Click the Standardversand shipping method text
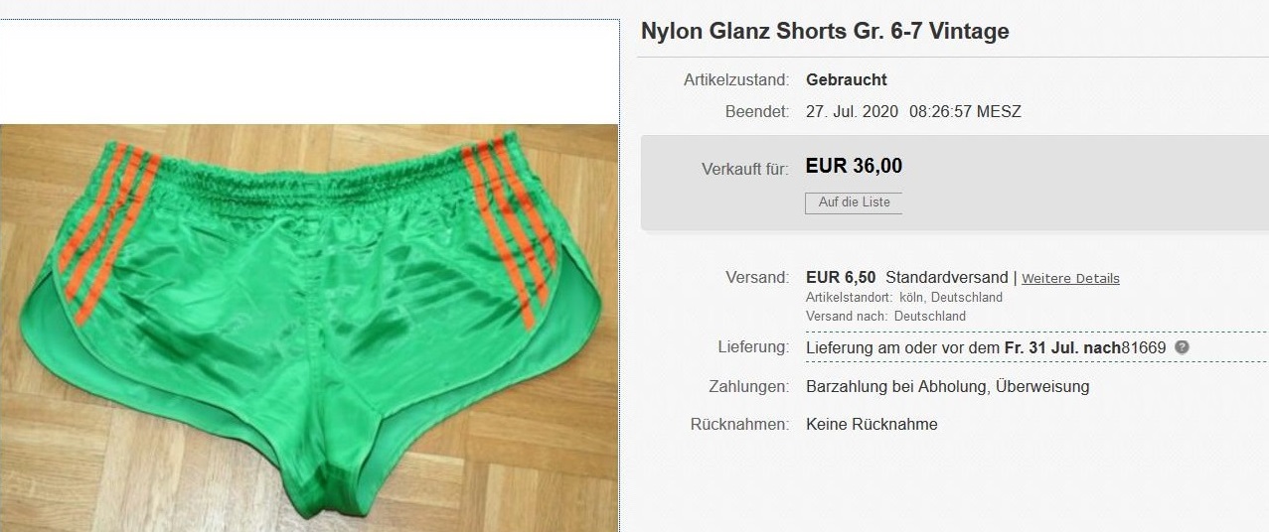The image size is (1269, 532). (946, 278)
